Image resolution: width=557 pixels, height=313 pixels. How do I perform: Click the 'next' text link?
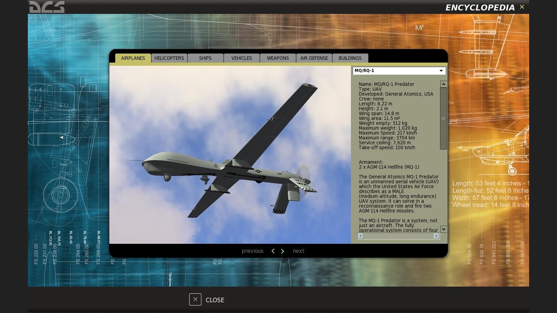[x=299, y=251]
